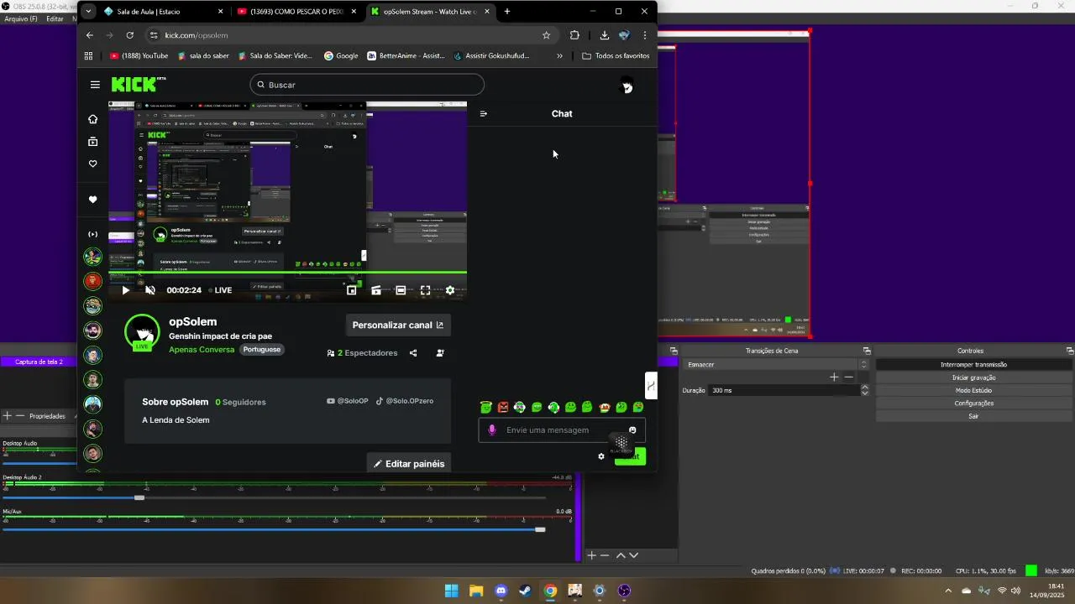Click Interromper transmissão in OBS
Image resolution: width=1075 pixels, height=604 pixels.
point(973,365)
